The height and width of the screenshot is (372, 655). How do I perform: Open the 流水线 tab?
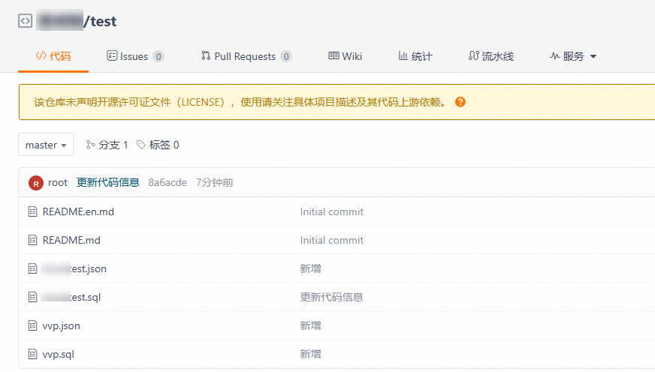point(490,56)
